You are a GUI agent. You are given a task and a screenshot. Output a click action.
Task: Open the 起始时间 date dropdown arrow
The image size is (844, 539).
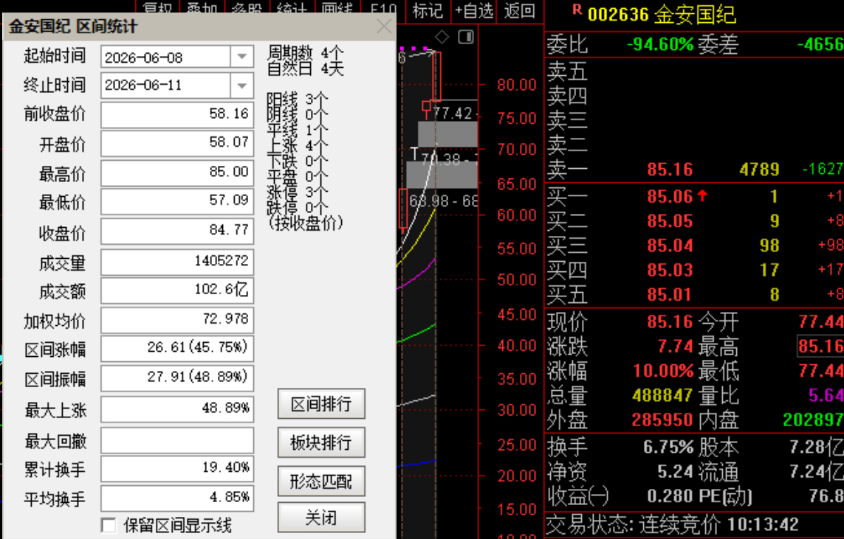tap(241, 57)
